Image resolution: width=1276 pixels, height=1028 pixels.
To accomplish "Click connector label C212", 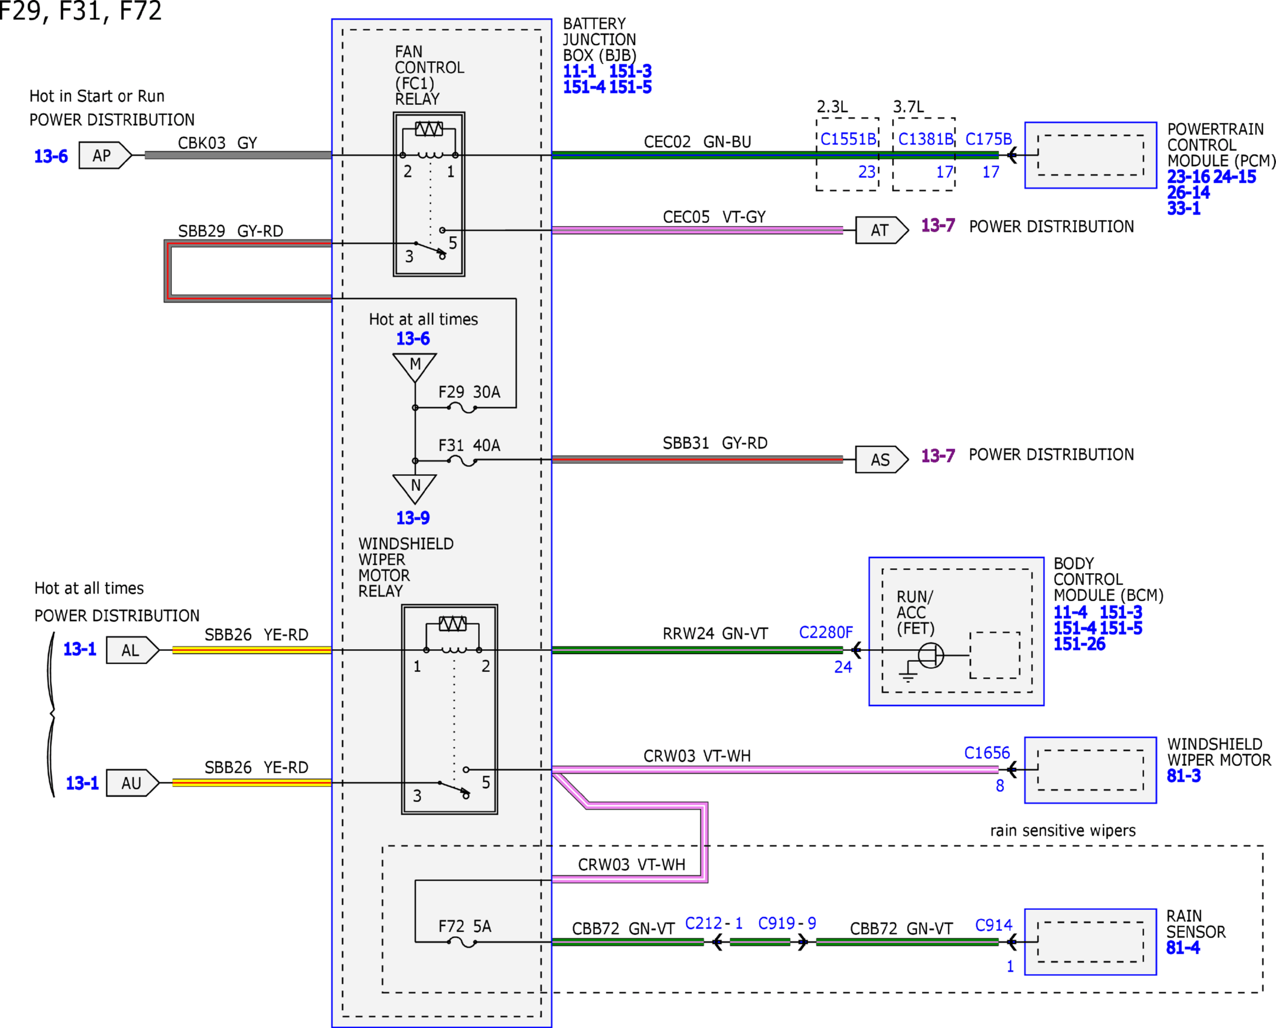I will (x=704, y=923).
